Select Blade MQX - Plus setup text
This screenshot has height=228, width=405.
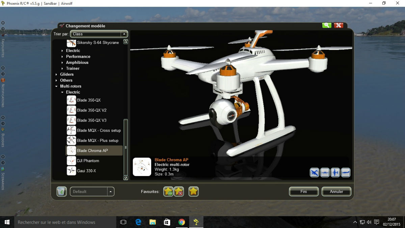98,141
